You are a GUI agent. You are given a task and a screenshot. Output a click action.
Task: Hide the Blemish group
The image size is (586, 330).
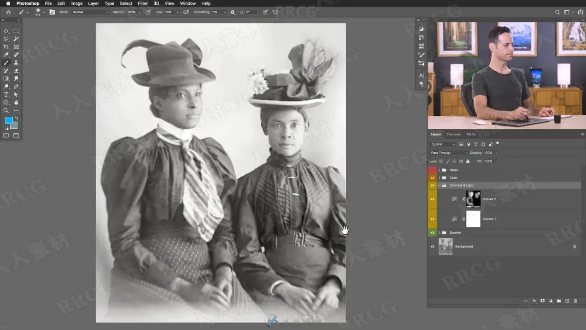click(432, 233)
